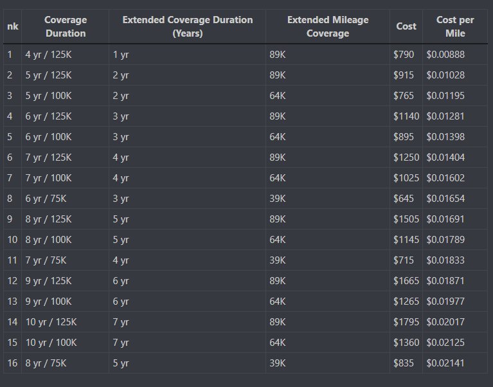Click the $0.02141 cost per mile cell
This screenshot has height=387, width=493.
pyautogui.click(x=455, y=363)
